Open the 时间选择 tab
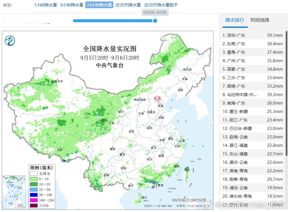This screenshot has height=212, width=288. pos(260,20)
